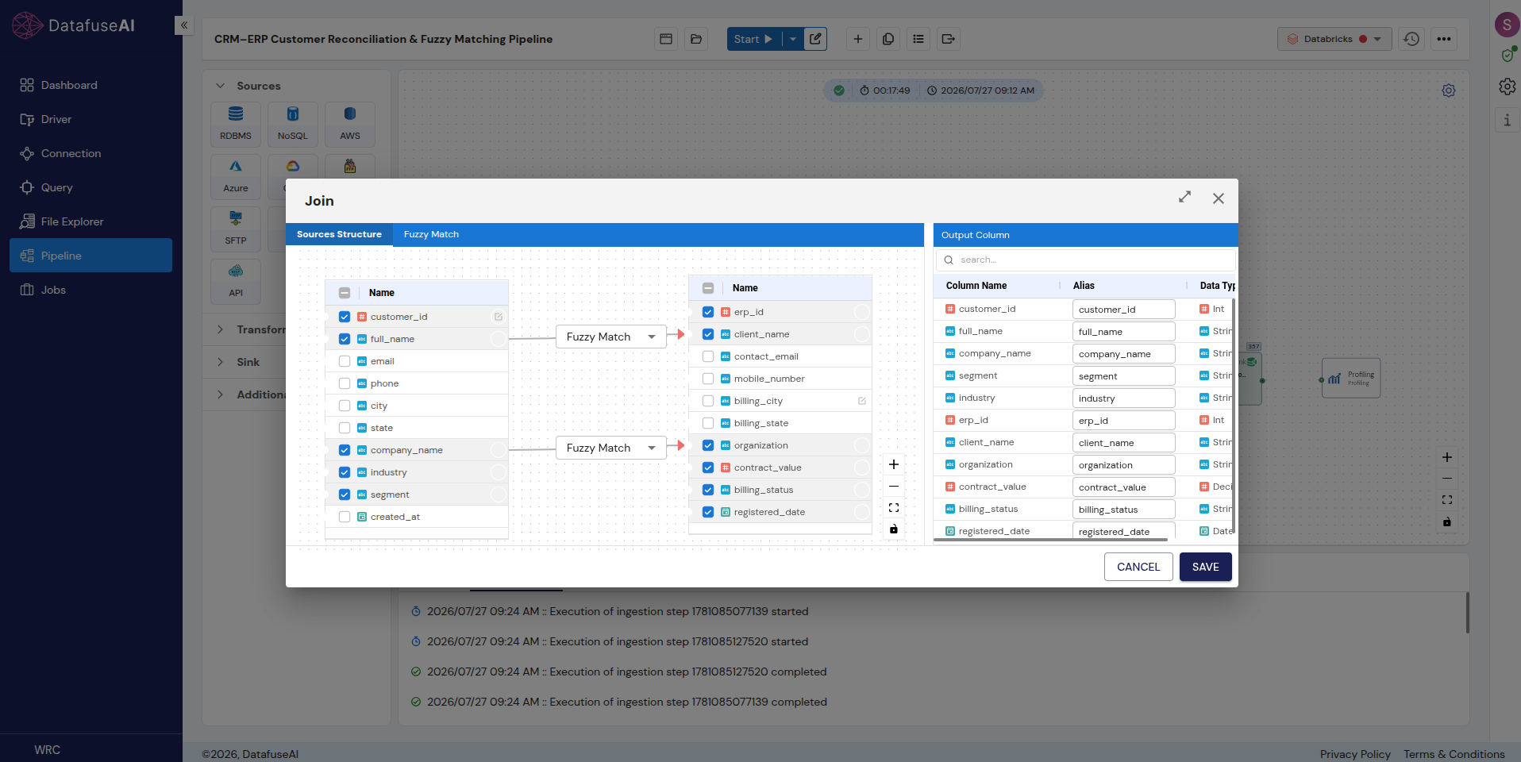
Task: Open the Fuzzy Match dropdown for company_name
Action: 611,448
